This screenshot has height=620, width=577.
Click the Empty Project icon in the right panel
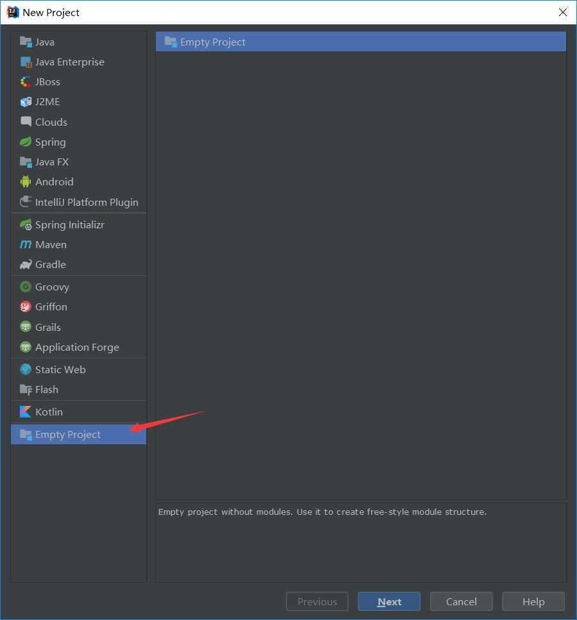[171, 42]
